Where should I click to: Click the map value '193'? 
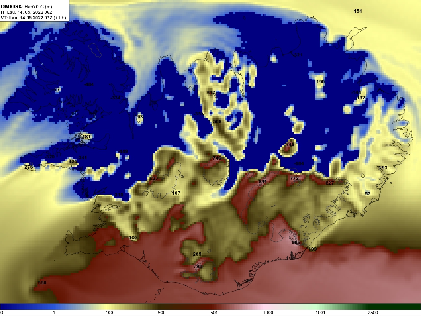point(139,117)
